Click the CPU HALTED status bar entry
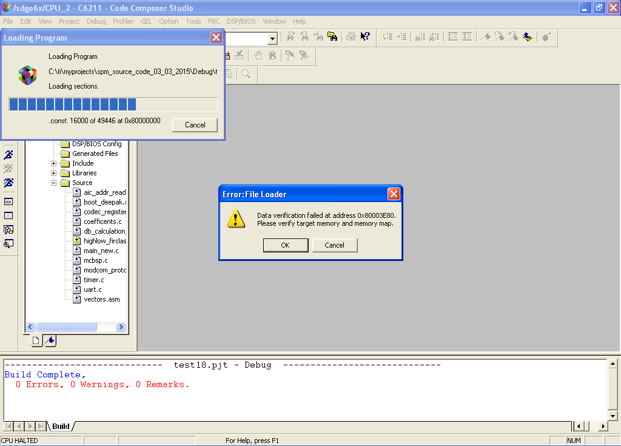Image resolution: width=621 pixels, height=446 pixels. pyautogui.click(x=20, y=441)
